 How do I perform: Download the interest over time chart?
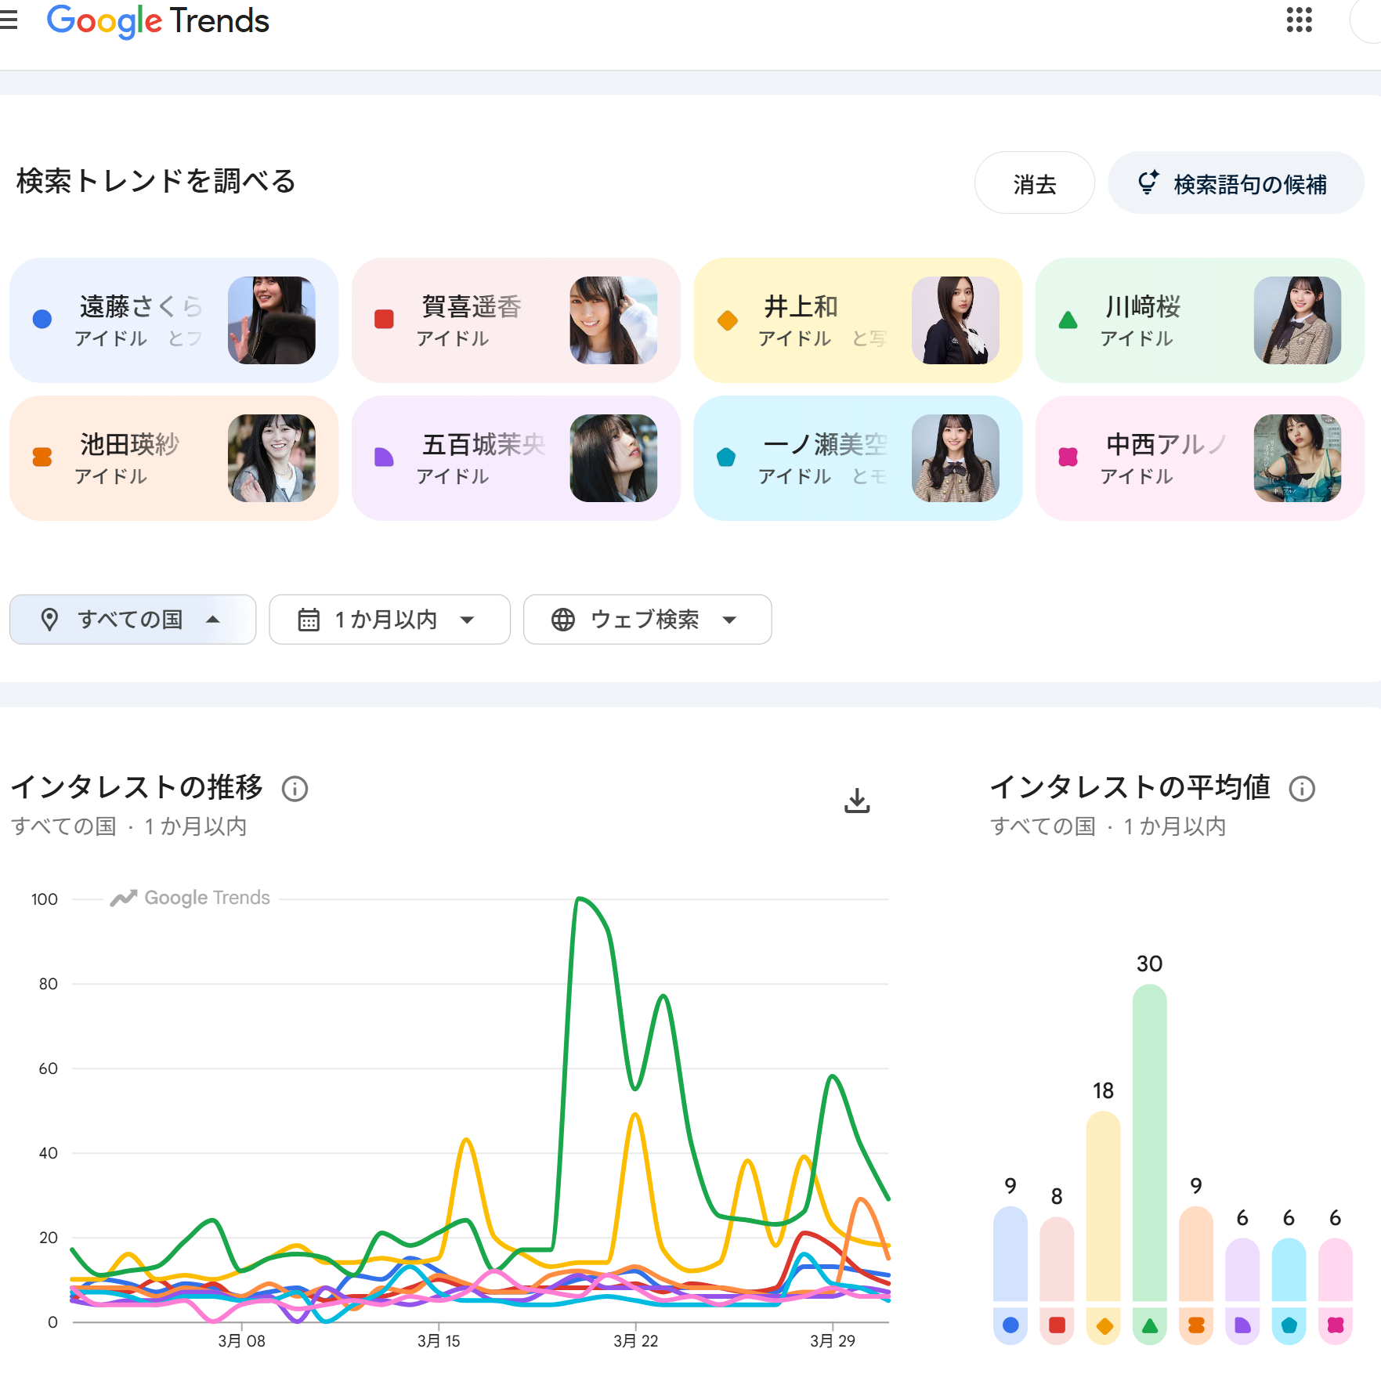pyautogui.click(x=857, y=801)
